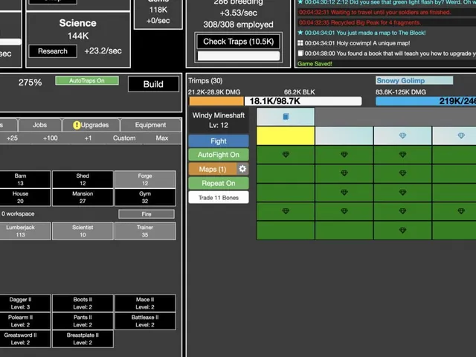Buy a Gym building
The width and height of the screenshot is (476, 357).
click(x=145, y=197)
